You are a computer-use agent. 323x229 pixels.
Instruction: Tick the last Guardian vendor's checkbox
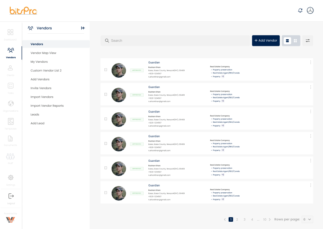pos(106,193)
